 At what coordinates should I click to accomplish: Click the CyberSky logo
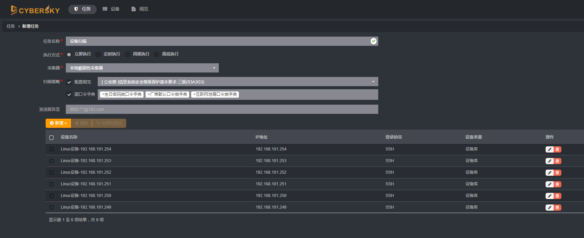click(x=35, y=10)
